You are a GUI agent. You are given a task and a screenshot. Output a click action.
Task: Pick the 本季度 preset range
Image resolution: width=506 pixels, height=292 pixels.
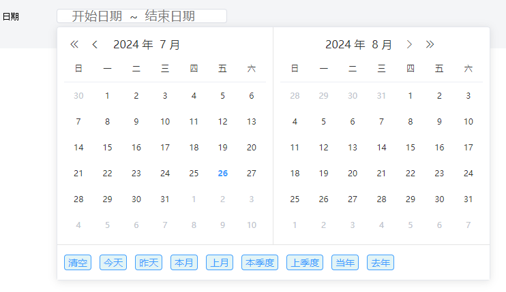[260, 262]
